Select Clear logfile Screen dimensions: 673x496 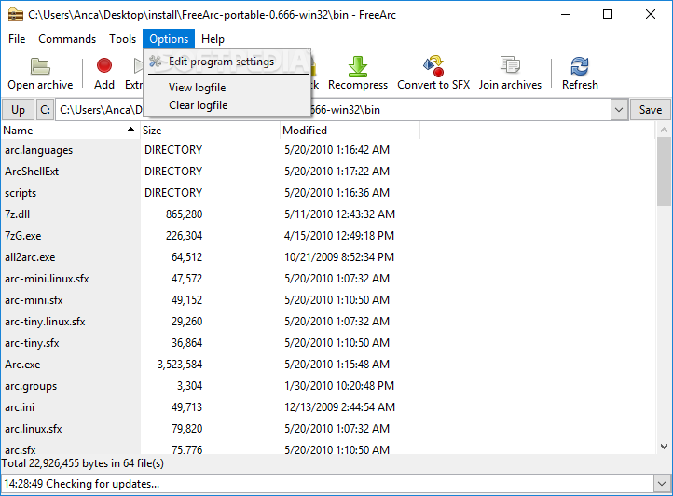tap(227, 105)
